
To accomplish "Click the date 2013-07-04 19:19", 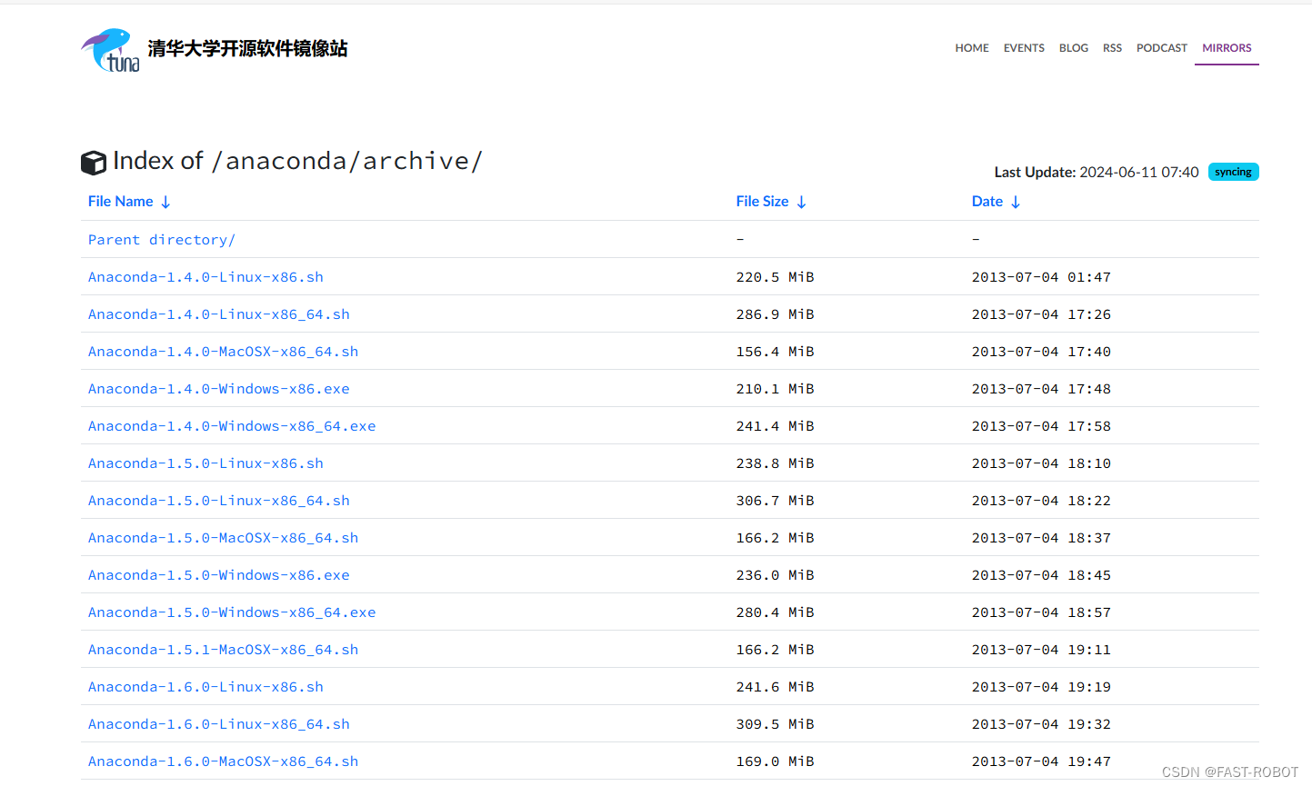I will point(1041,687).
